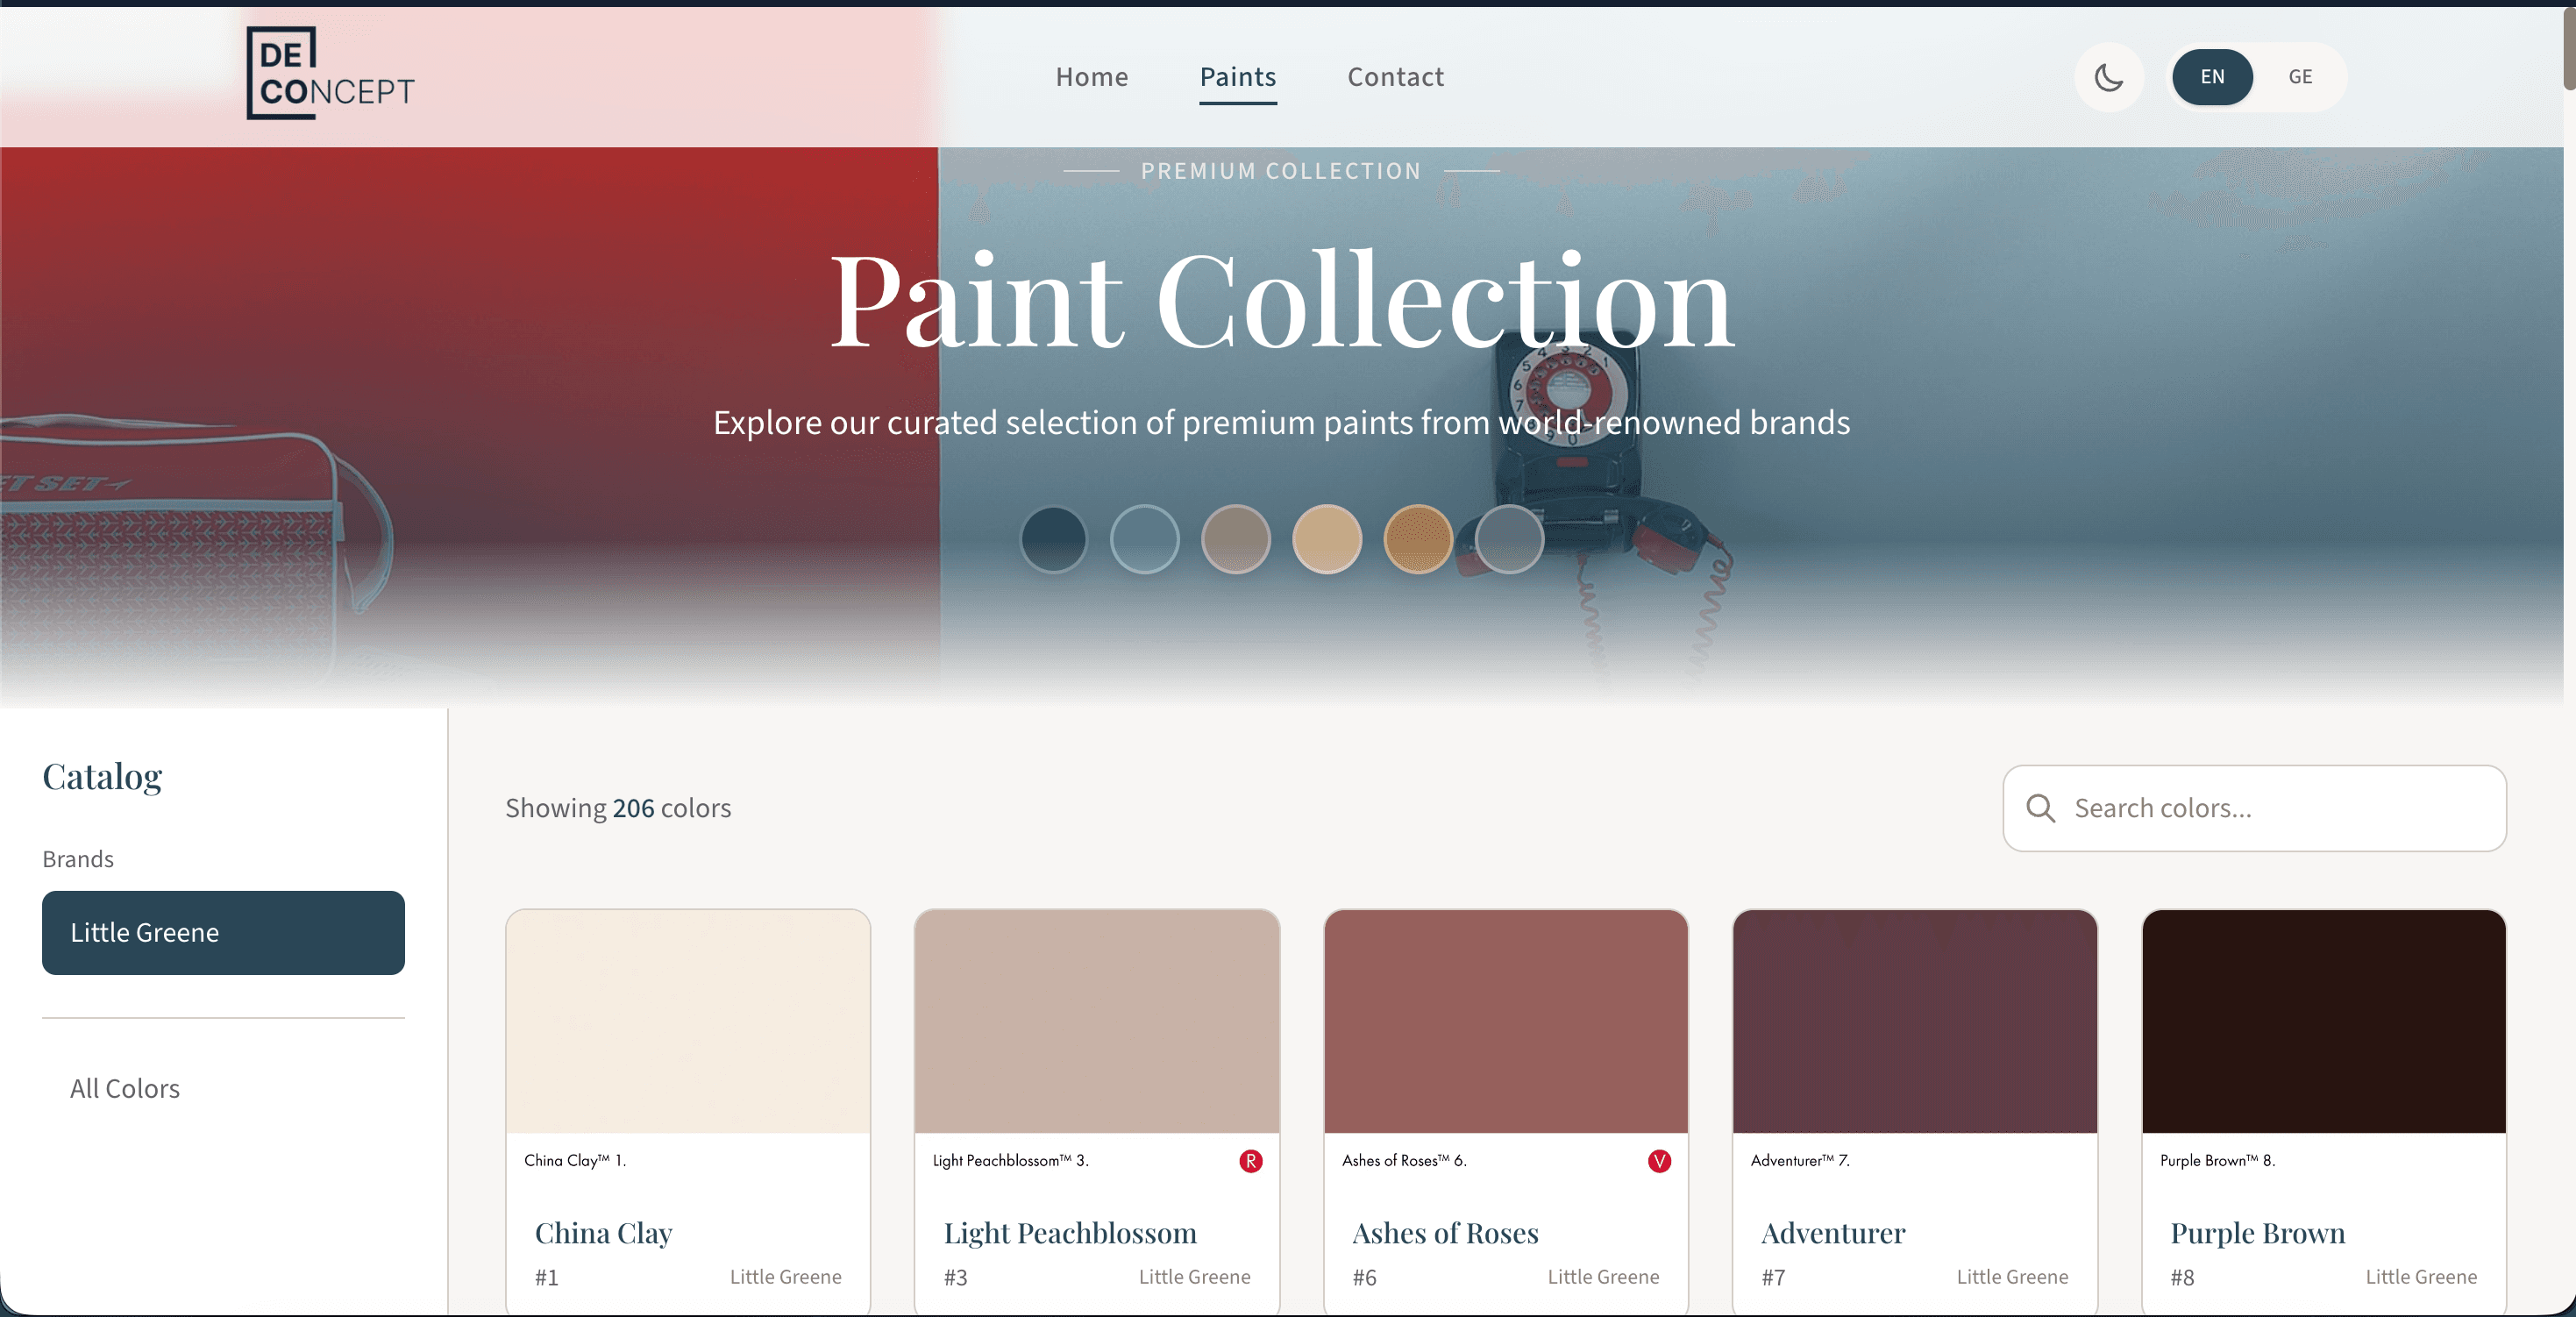Open the Light Peachblossom swatch
This screenshot has height=1317, width=2576.
coord(1097,1021)
